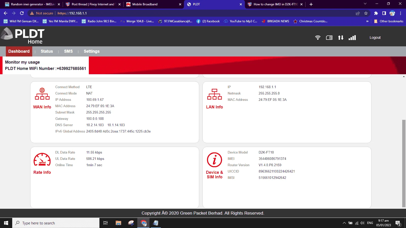The image size is (406, 228).
Task: Click the WiFi status icon in PLDT header
Action: pos(318,37)
